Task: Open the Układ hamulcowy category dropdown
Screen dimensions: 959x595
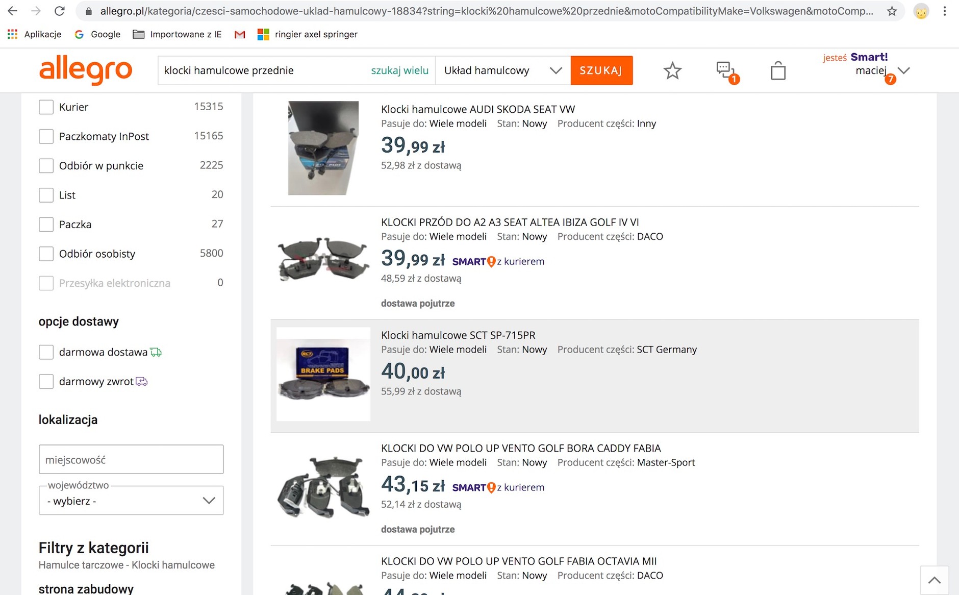Action: pos(502,70)
